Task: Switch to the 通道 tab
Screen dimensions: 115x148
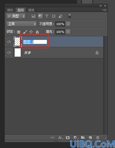Action: click(x=31, y=10)
